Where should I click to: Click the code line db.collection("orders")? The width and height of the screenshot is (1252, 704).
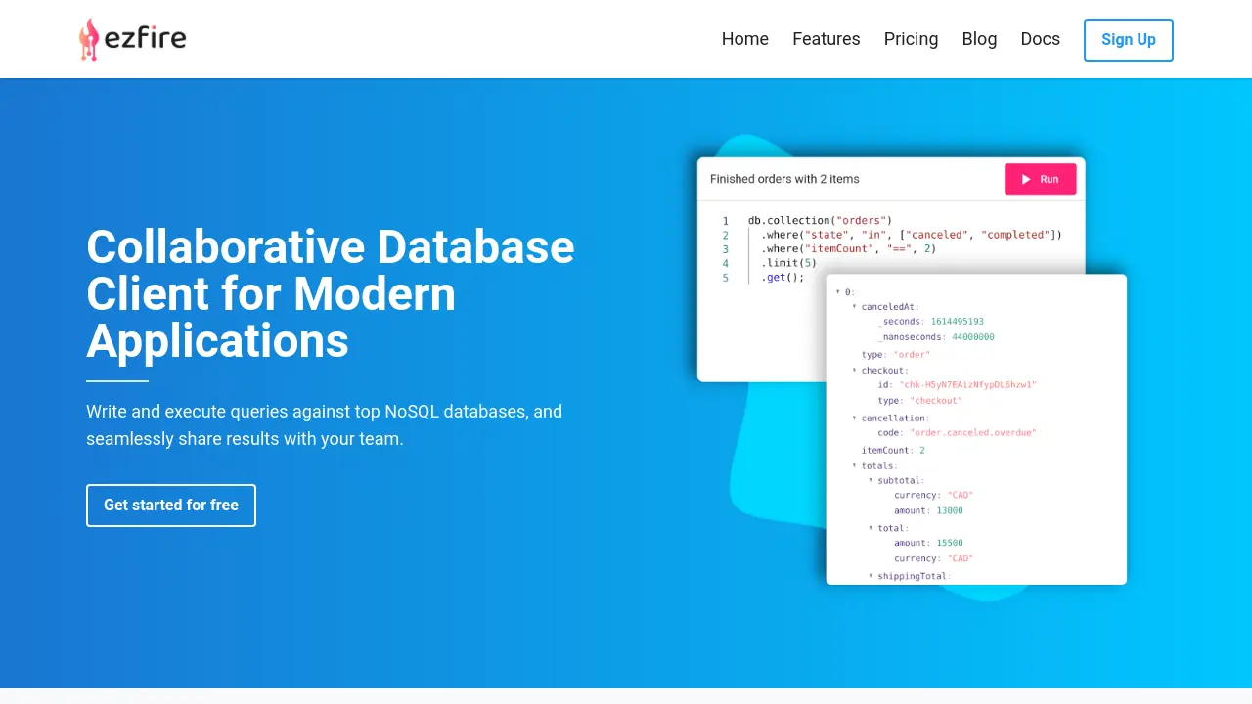[820, 221]
